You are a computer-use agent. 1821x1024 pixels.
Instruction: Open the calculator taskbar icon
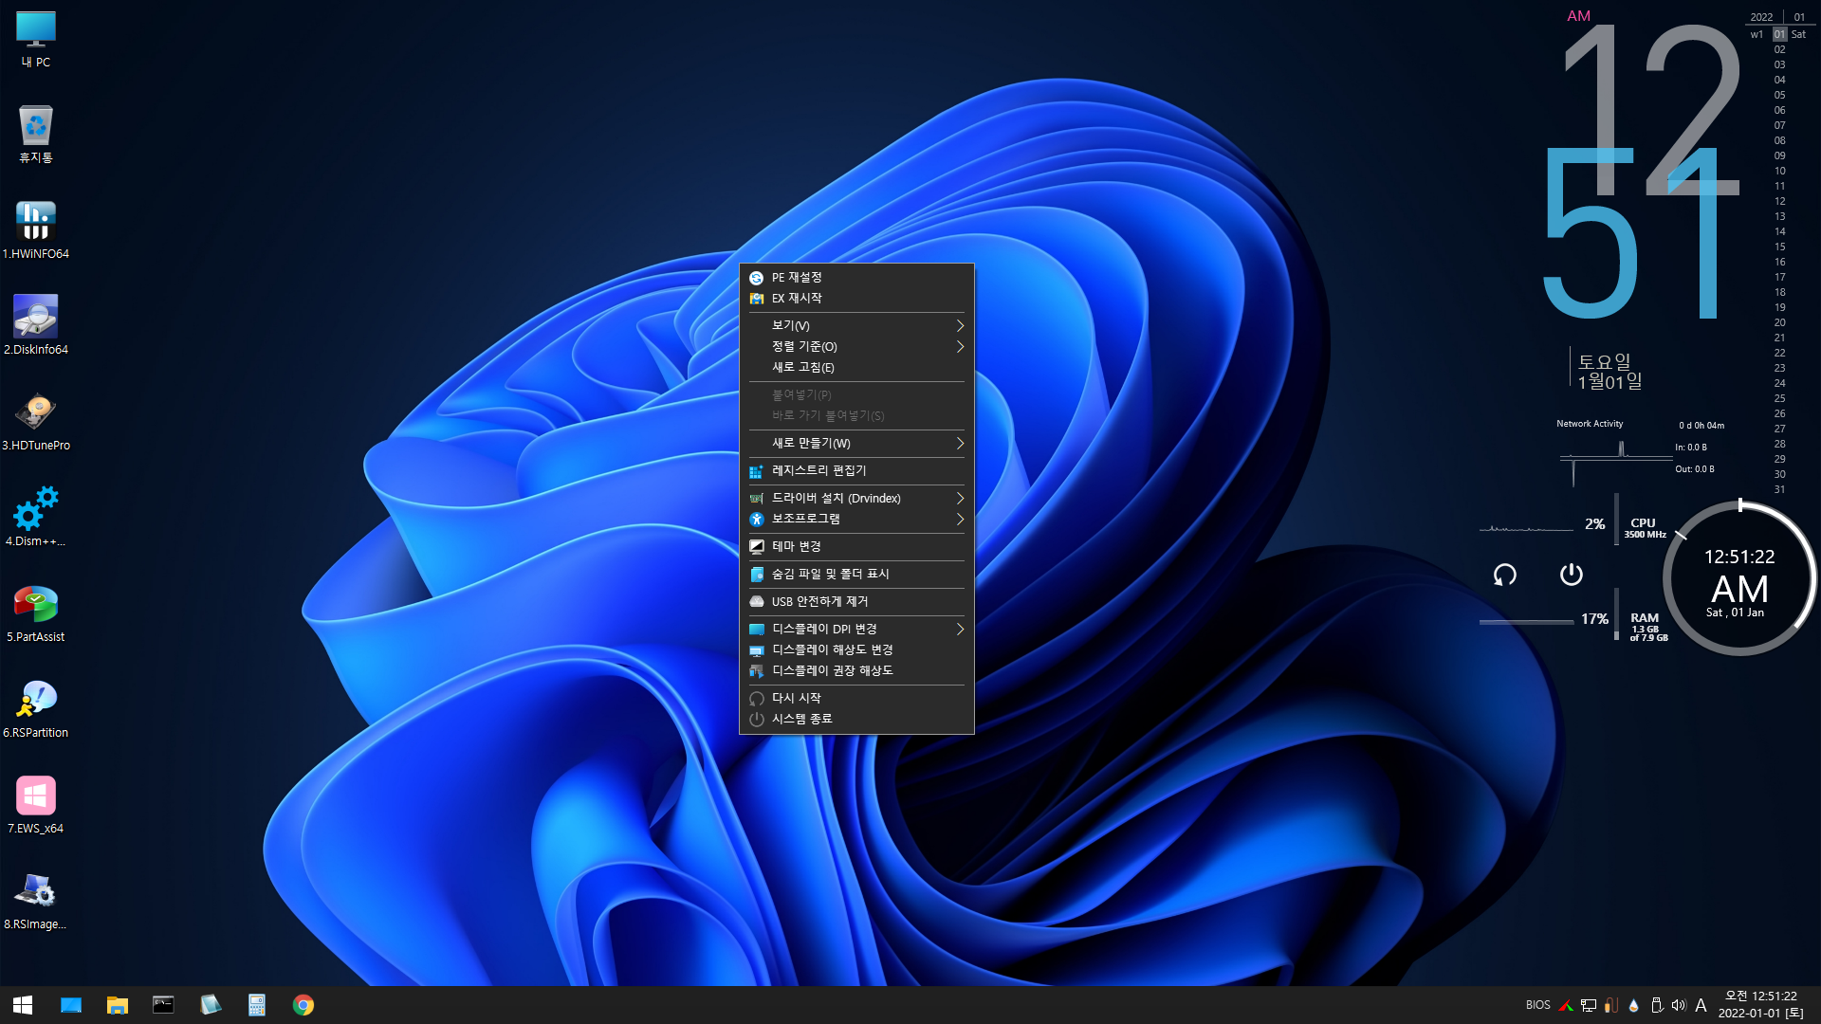[x=257, y=1005]
